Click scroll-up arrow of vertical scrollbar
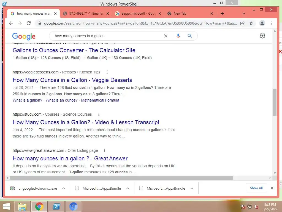This screenshot has width=282, height=212. pyautogui.click(x=275, y=31)
